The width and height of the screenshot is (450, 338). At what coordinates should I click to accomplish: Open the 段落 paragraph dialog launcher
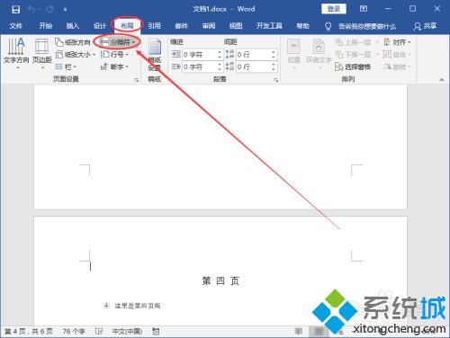click(276, 80)
